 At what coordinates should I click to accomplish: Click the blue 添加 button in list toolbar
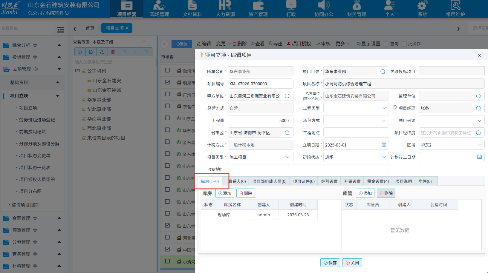pos(182,44)
